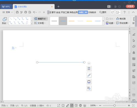
Task: Click the vertical scrollbar thumb
Action: [130, 43]
